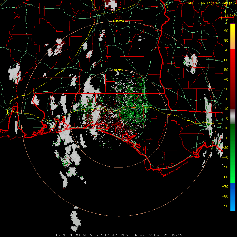Click the 30 value on velocity scale
Screen dimensions: 237x237
[x=226, y=89]
